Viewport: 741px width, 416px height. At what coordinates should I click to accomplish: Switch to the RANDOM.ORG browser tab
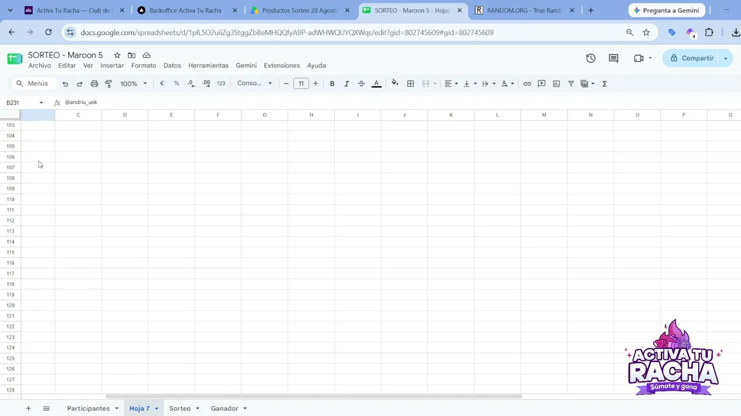coord(524,10)
